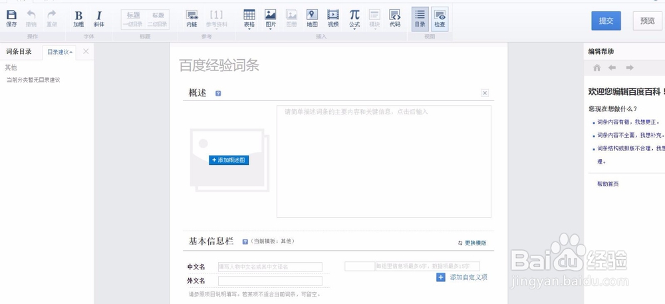The height and width of the screenshot is (304, 665).
Task: Click the 外文名 input field
Action: point(270,281)
